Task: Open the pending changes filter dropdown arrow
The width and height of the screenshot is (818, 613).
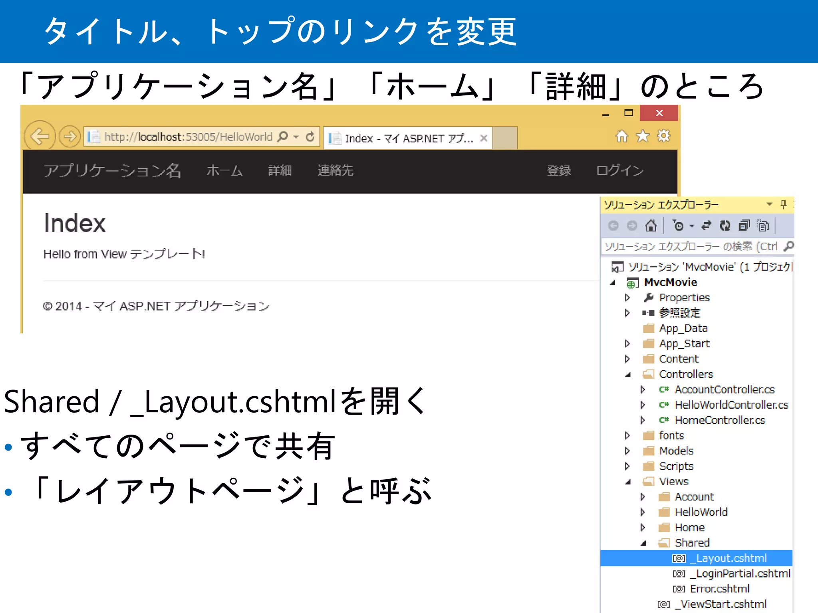Action: tap(692, 226)
